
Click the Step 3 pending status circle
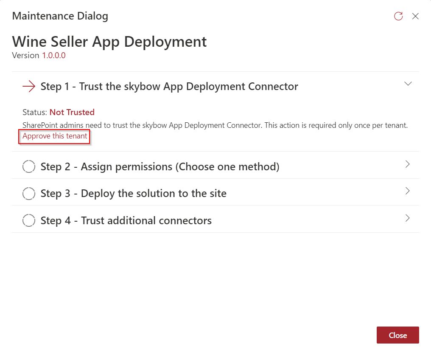29,194
